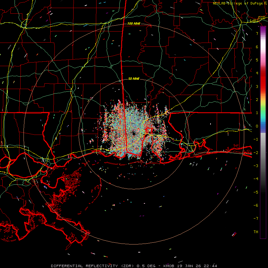
Task: Click "DIFFERENTIAL REFLECTIVITY" in the bottom caption
Action: pos(85,266)
